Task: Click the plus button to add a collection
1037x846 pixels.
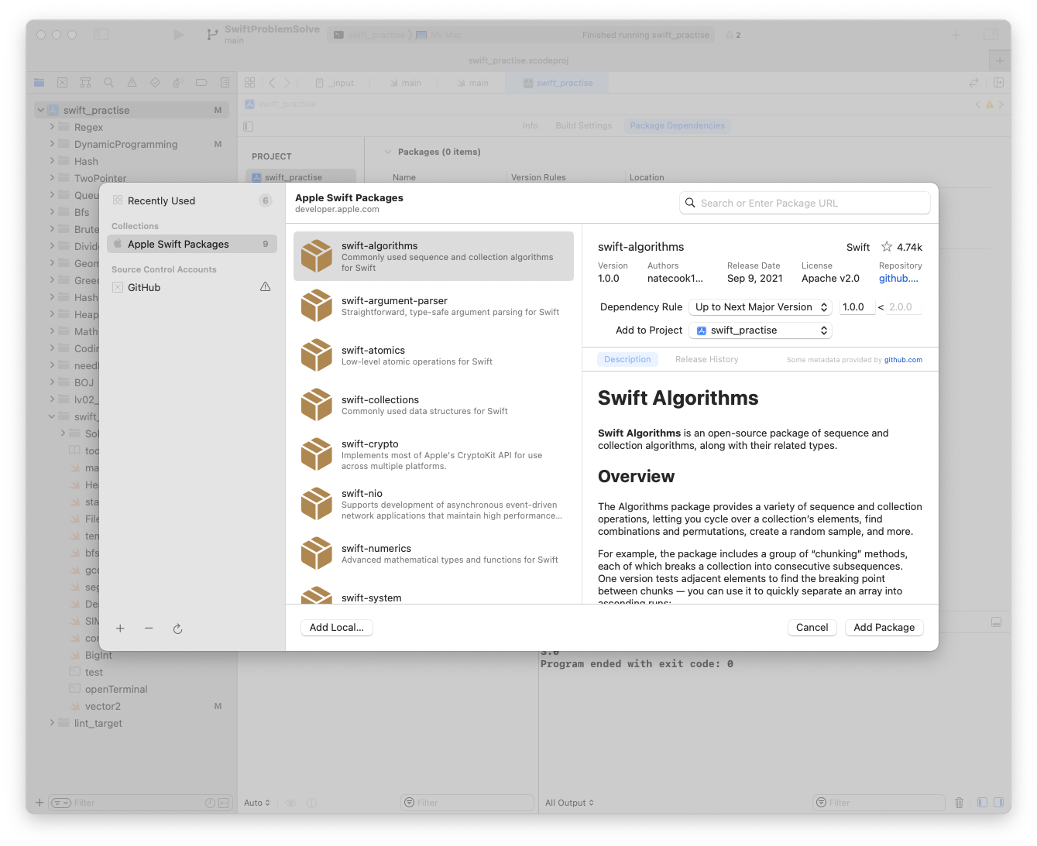Action: point(120,629)
